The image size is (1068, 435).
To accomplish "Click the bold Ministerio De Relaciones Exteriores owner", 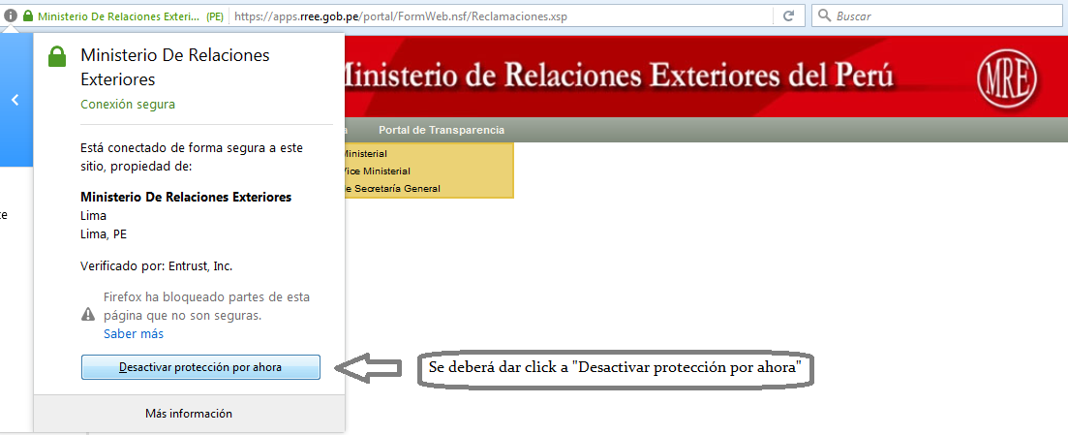I will 186,197.
